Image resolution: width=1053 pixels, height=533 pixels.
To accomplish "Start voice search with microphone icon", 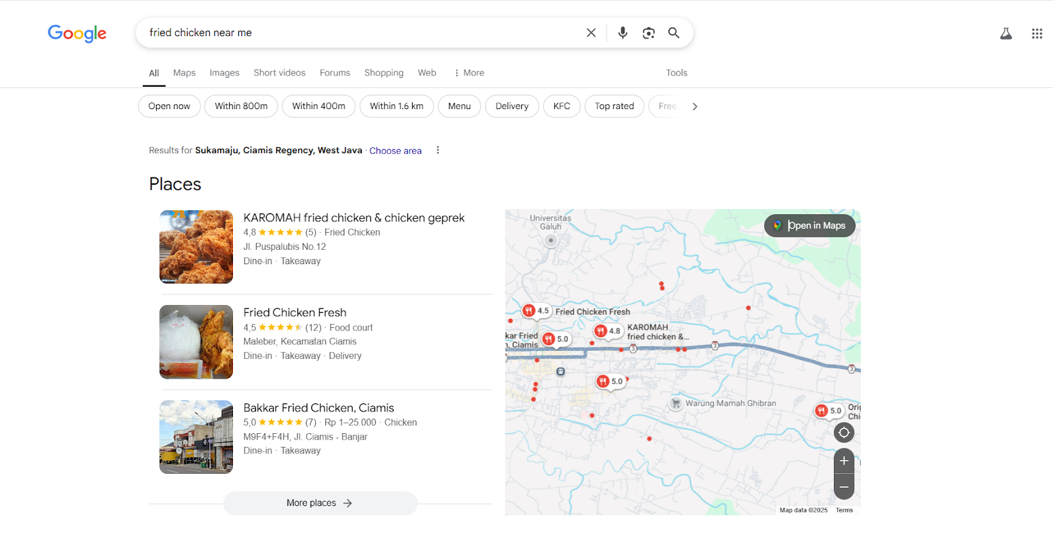I will pyautogui.click(x=623, y=33).
